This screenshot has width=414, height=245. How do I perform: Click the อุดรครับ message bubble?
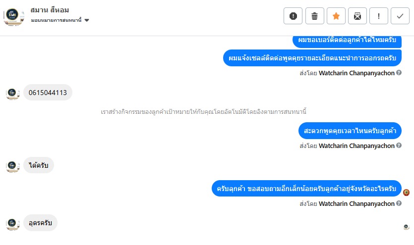40,223
